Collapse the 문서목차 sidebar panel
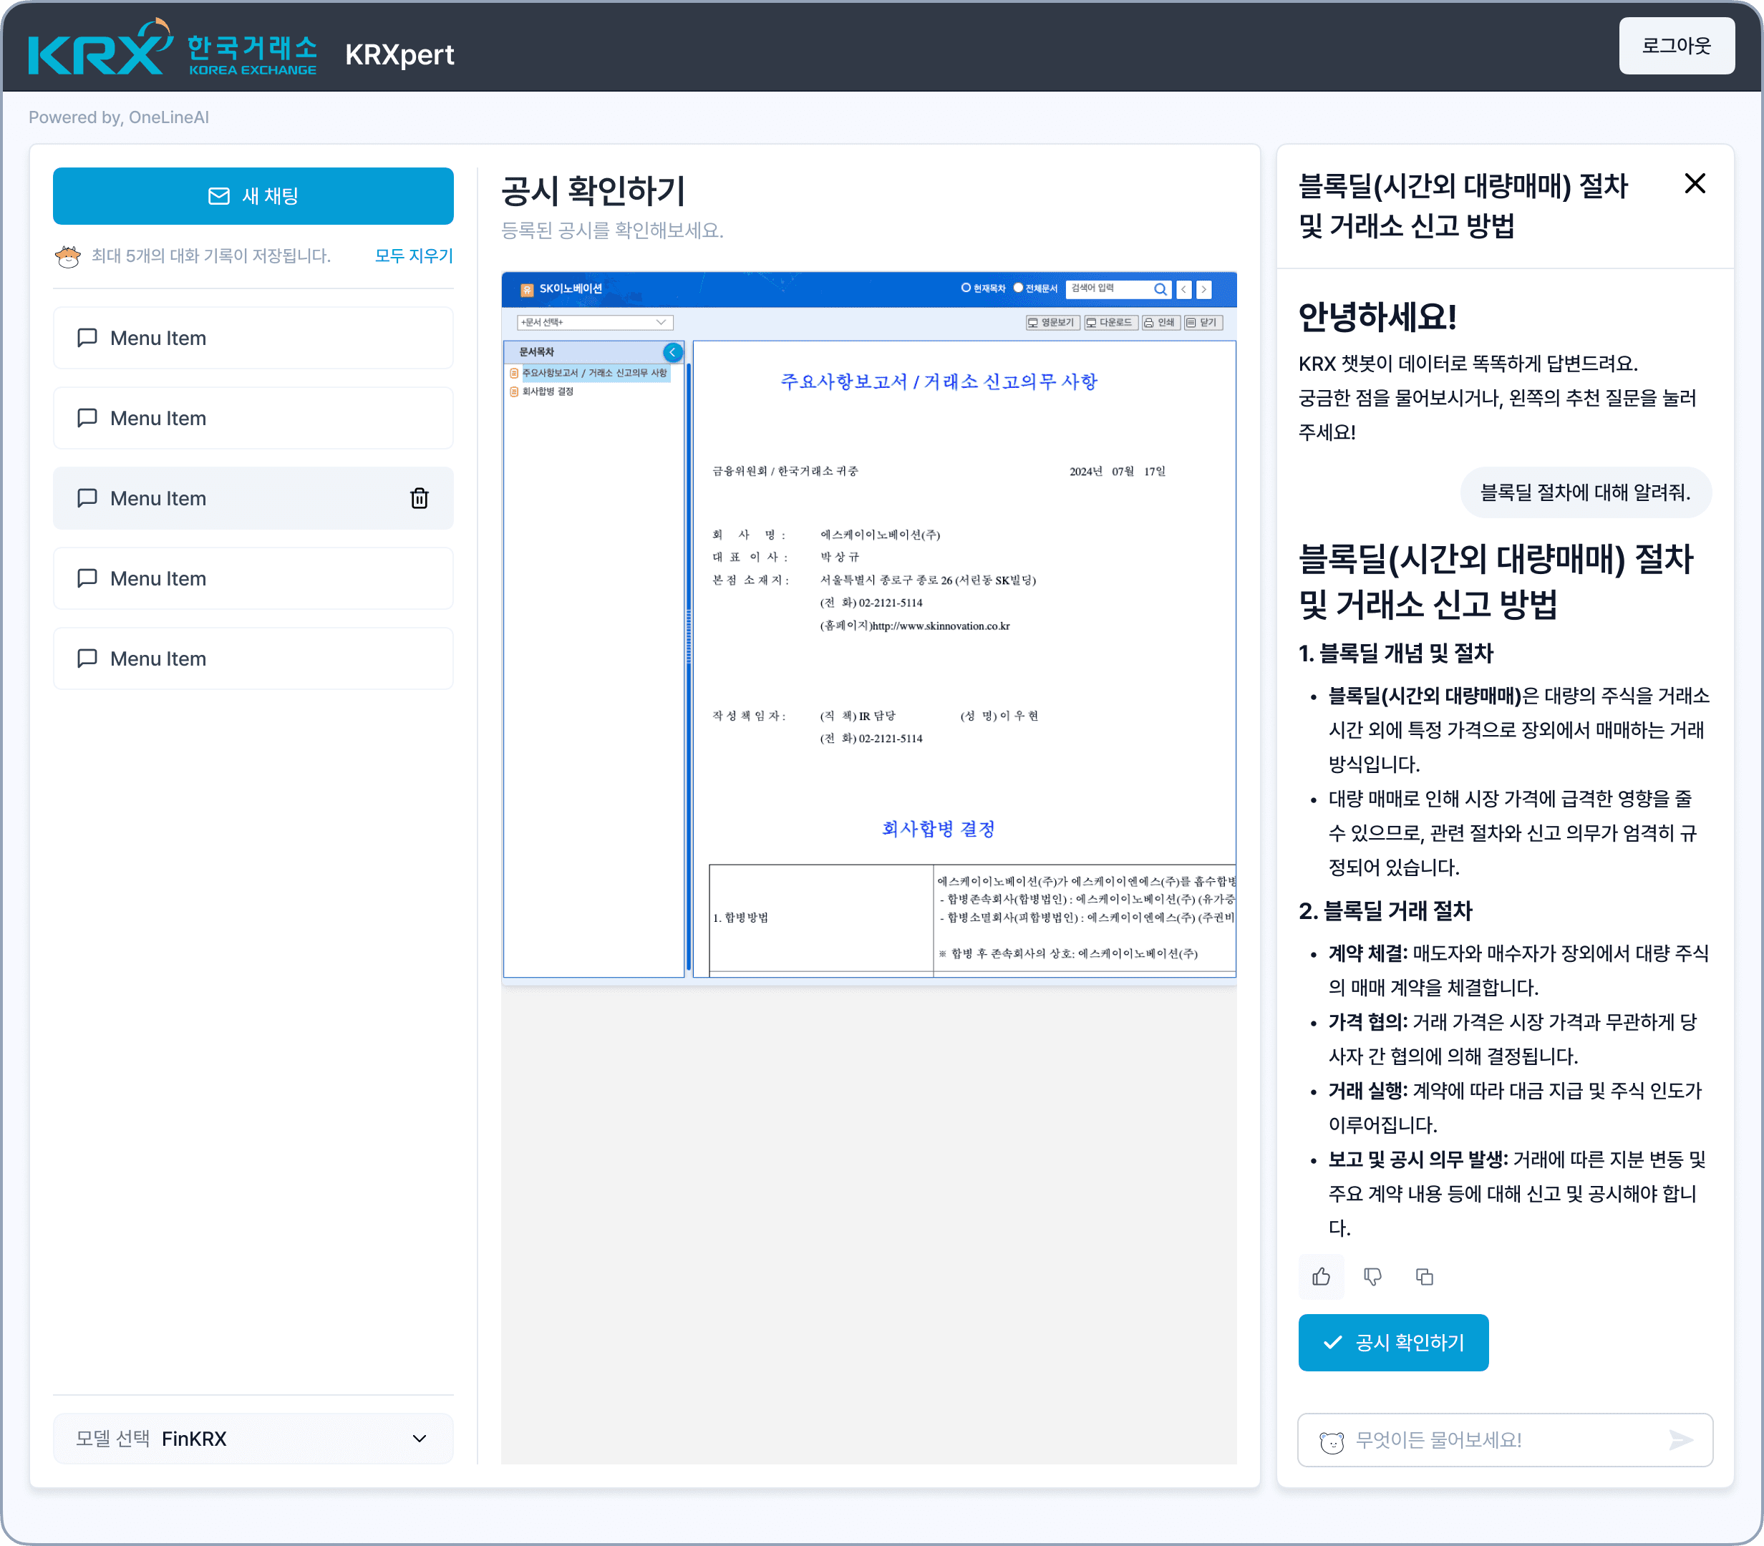The height and width of the screenshot is (1546, 1764). (x=672, y=352)
